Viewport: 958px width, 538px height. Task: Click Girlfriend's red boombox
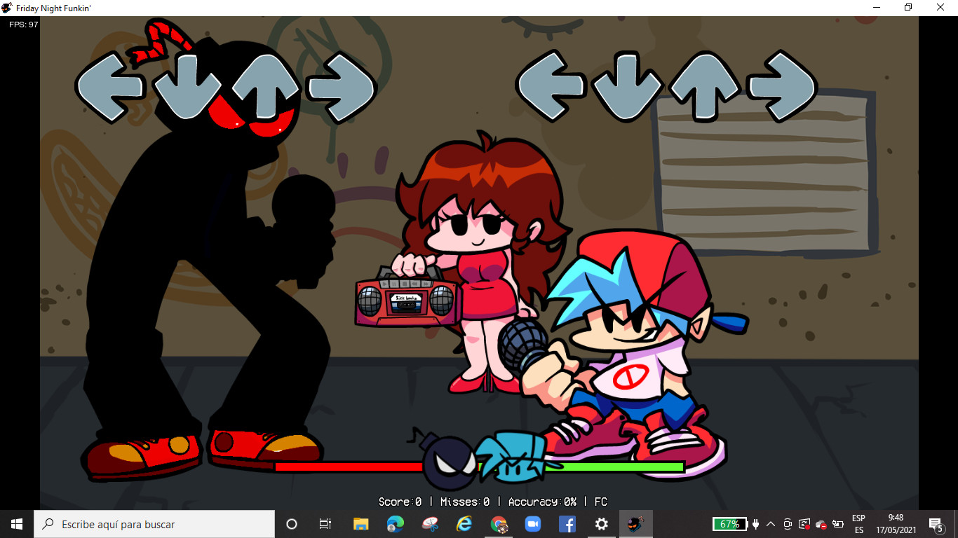tap(405, 301)
